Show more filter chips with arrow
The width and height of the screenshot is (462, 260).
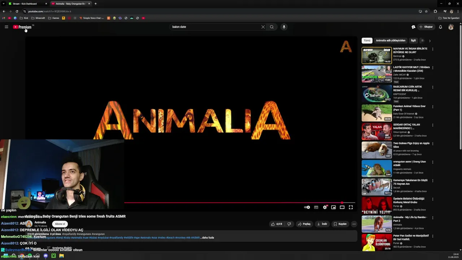(430, 41)
